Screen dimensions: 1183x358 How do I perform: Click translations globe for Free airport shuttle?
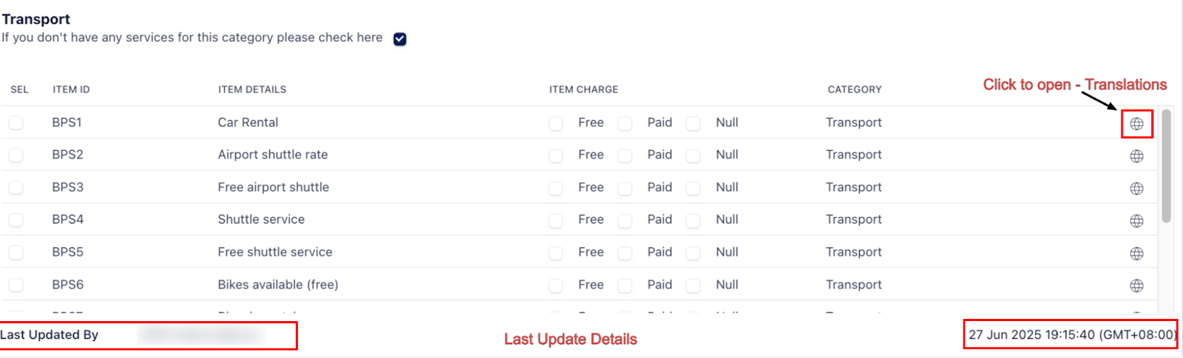point(1136,188)
